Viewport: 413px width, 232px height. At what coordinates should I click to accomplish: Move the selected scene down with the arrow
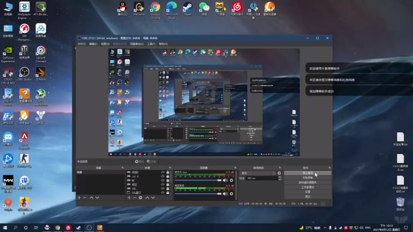click(97, 197)
